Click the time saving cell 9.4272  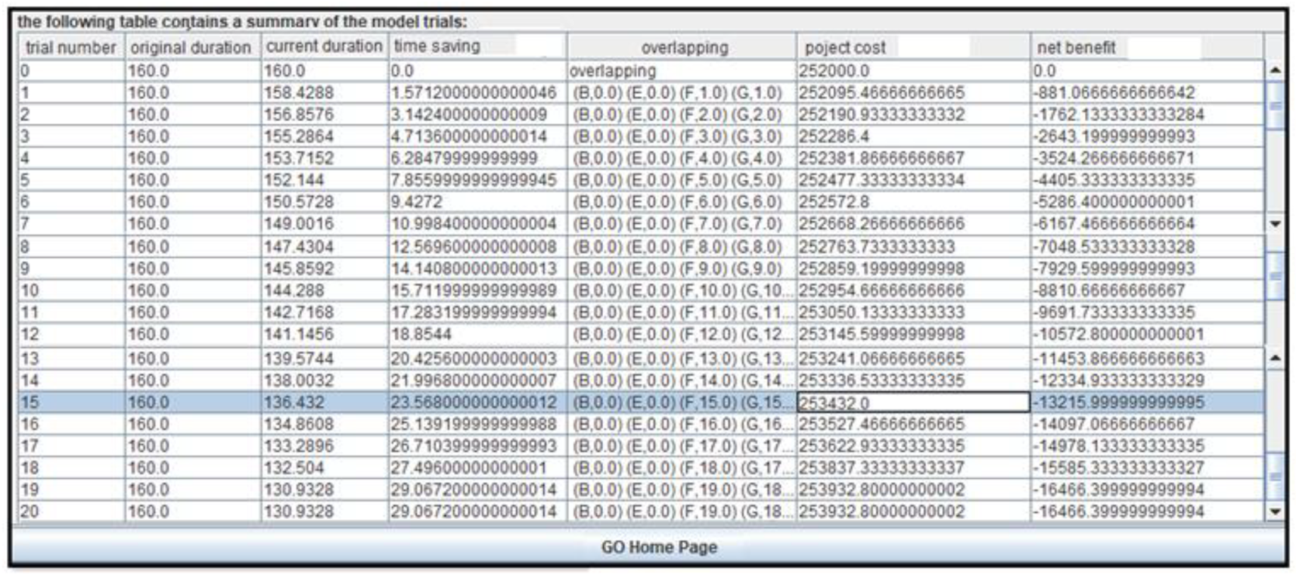(x=477, y=201)
